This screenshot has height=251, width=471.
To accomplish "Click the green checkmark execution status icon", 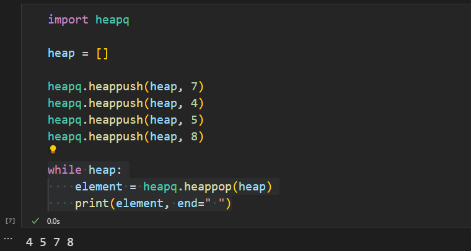I will [x=35, y=221].
